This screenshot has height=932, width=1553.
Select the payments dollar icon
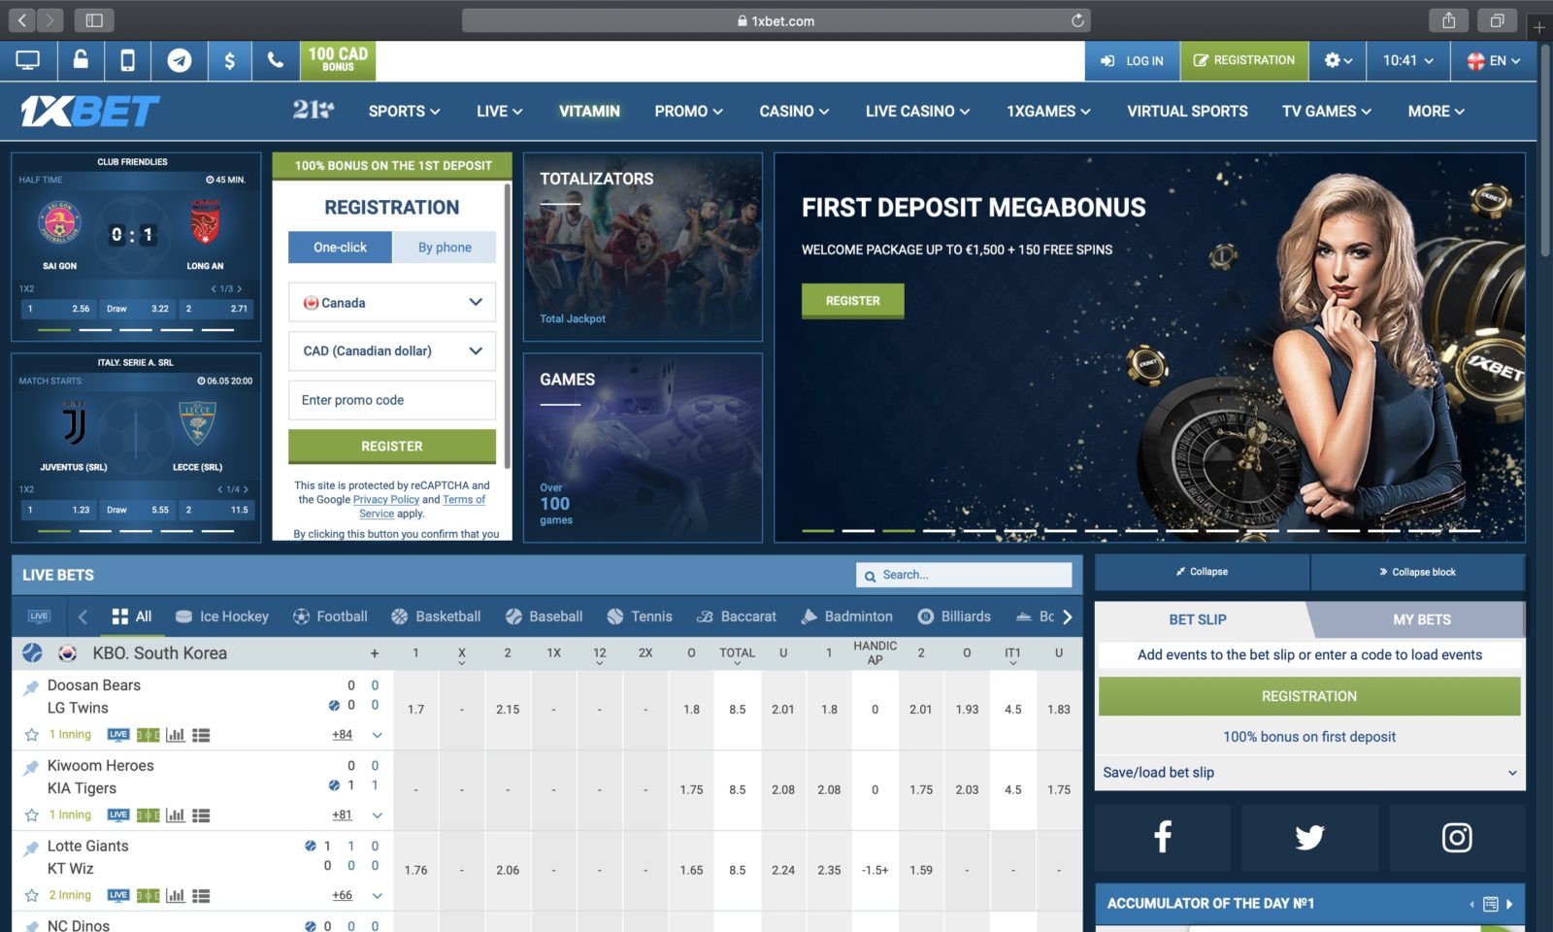coord(229,60)
